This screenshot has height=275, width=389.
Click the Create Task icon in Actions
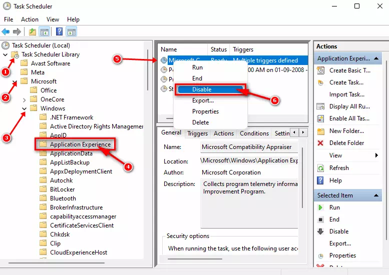pyautogui.click(x=320, y=82)
